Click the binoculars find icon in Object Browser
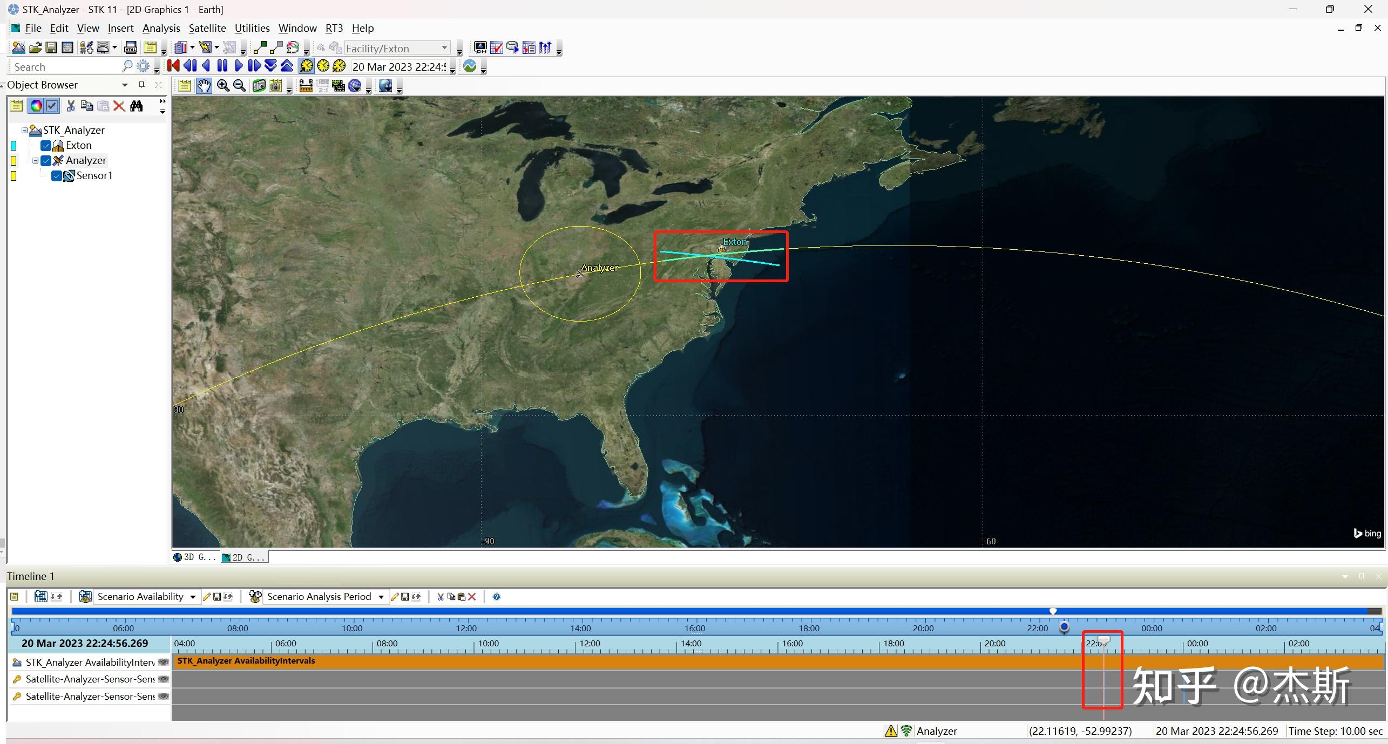This screenshot has height=744, width=1388. (x=137, y=106)
